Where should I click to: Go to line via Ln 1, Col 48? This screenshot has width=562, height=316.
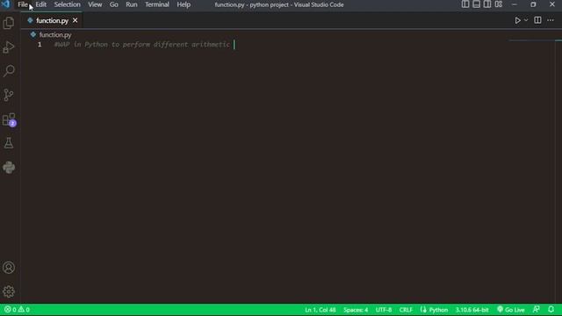pos(320,310)
